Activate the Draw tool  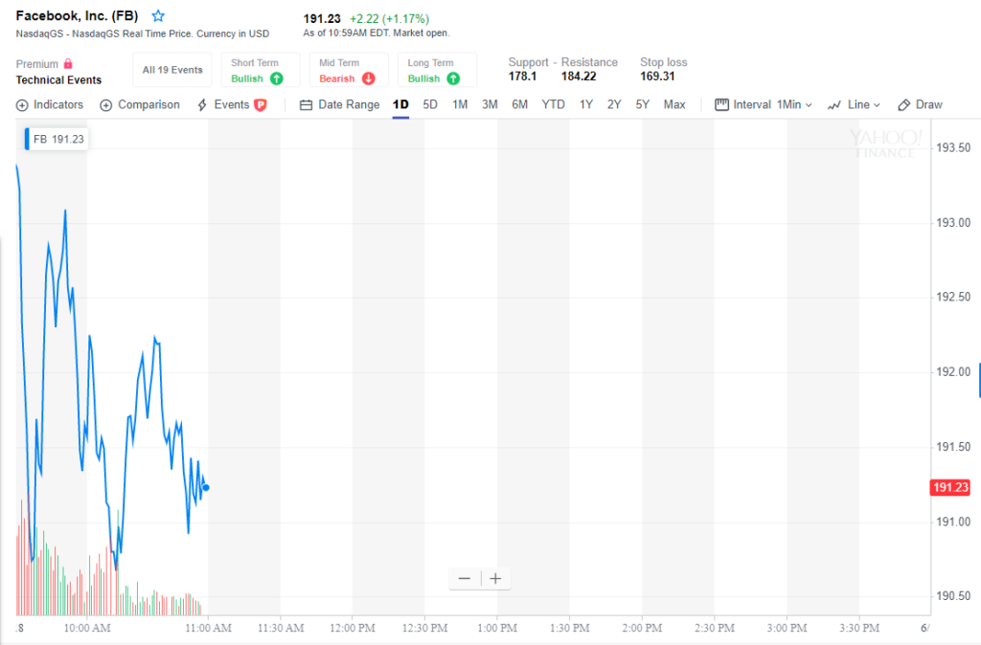[920, 105]
